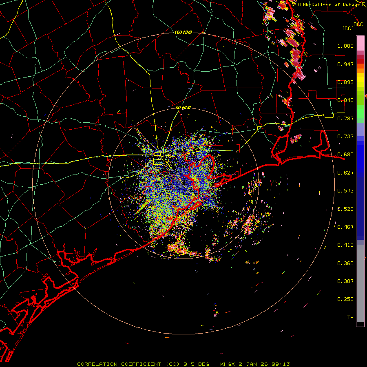The width and height of the screenshot is (367, 367).
Task: Select the 0.520 scale value
Action: click(x=345, y=209)
